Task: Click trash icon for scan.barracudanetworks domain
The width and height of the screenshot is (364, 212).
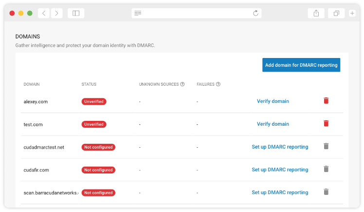Action: [x=326, y=192]
